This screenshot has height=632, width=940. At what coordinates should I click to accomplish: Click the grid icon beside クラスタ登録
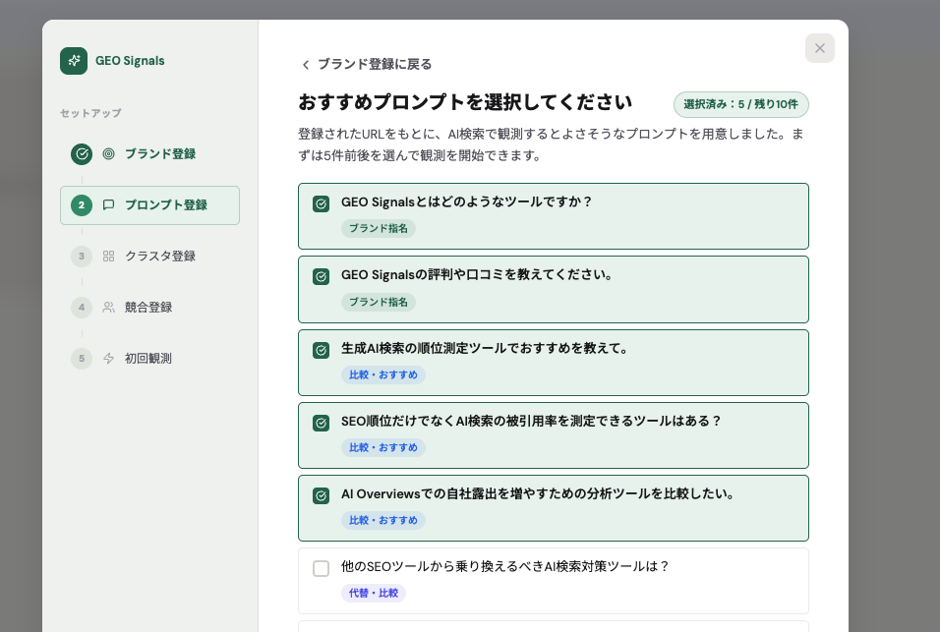[108, 257]
